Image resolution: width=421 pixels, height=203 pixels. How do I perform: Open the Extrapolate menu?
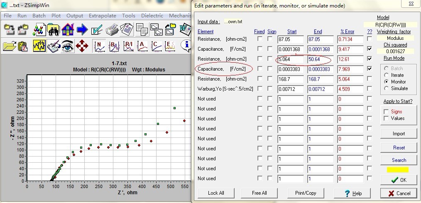coord(103,16)
